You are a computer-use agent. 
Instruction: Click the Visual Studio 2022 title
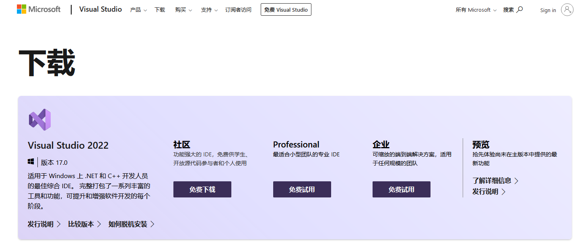coord(68,145)
